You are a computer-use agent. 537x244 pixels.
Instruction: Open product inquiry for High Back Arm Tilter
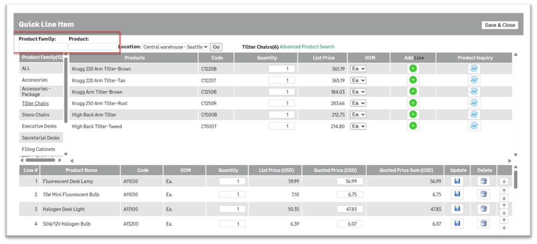pyautogui.click(x=474, y=114)
